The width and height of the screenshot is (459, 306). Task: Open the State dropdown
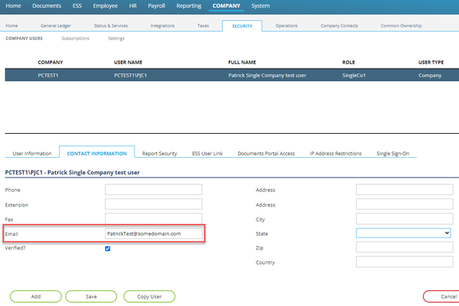(x=403, y=233)
